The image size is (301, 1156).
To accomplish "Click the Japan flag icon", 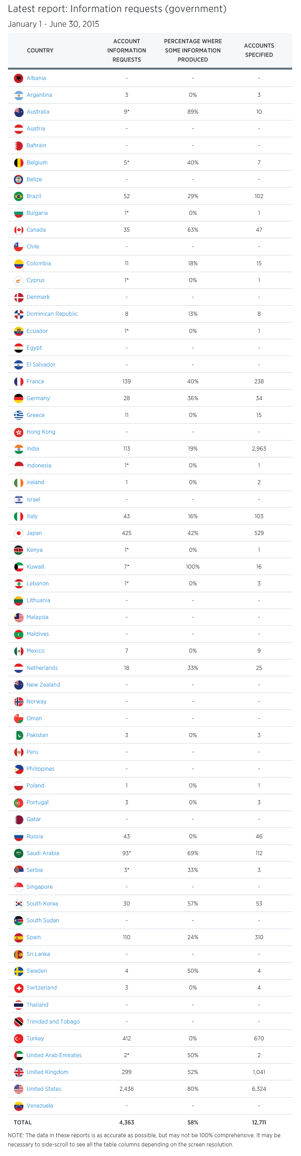I will [18, 533].
